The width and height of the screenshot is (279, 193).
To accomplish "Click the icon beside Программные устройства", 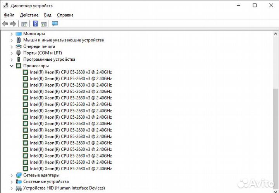I will (x=19, y=59).
